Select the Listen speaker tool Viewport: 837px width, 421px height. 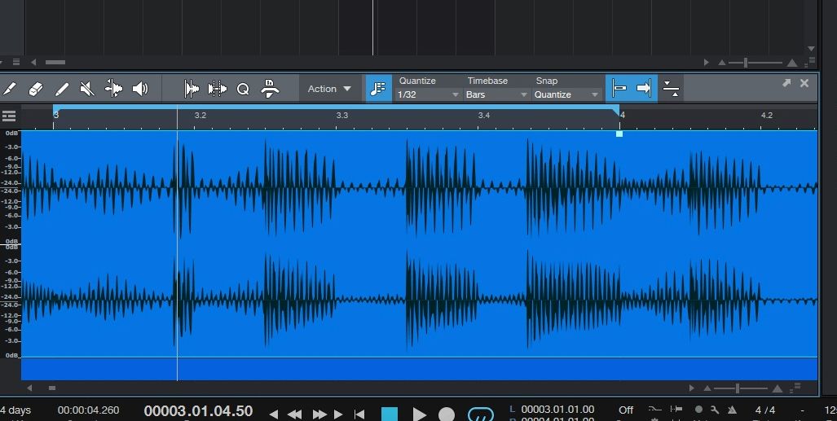[140, 89]
